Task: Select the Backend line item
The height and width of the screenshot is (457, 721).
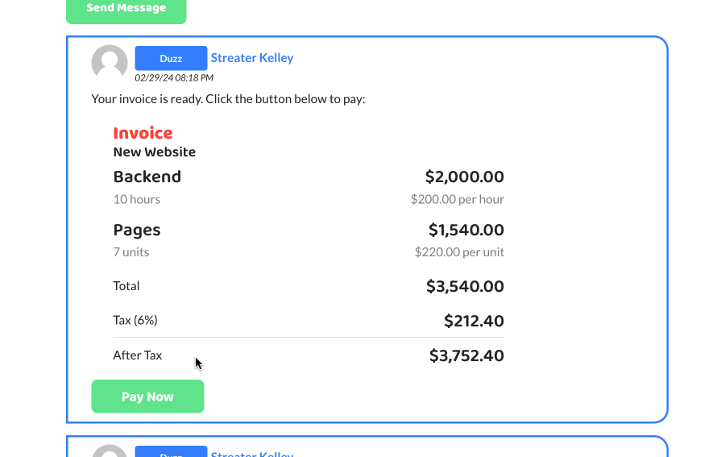Action: pos(147,177)
